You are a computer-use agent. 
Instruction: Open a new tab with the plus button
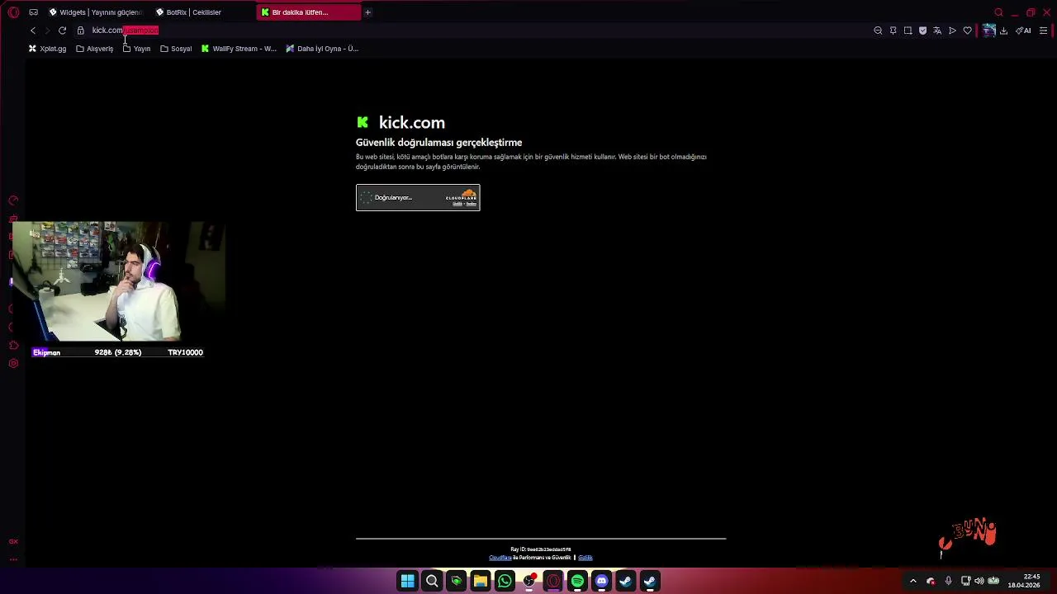(367, 12)
